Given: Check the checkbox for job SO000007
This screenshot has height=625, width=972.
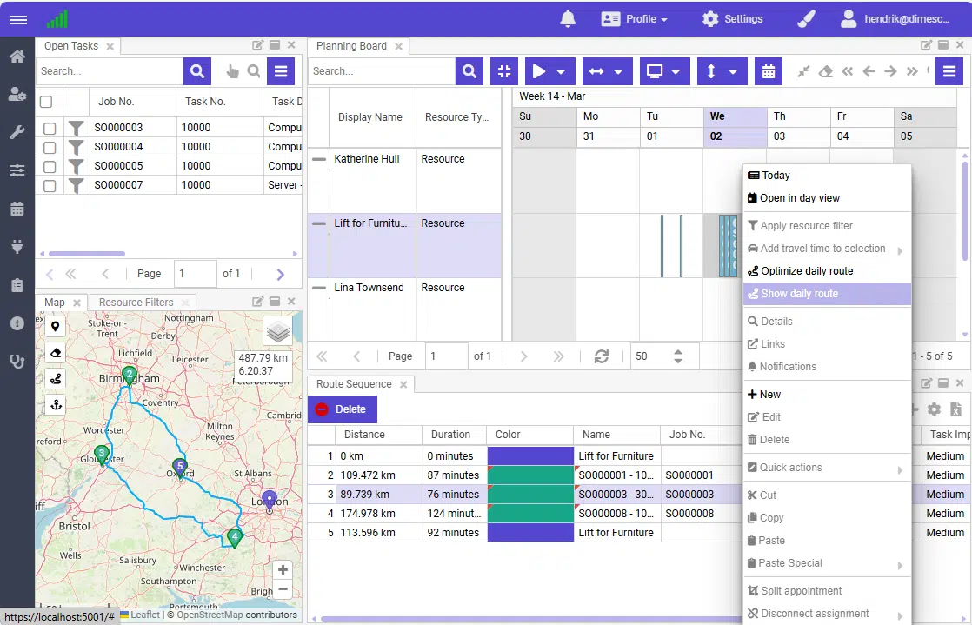Looking at the screenshot, I should [x=48, y=184].
